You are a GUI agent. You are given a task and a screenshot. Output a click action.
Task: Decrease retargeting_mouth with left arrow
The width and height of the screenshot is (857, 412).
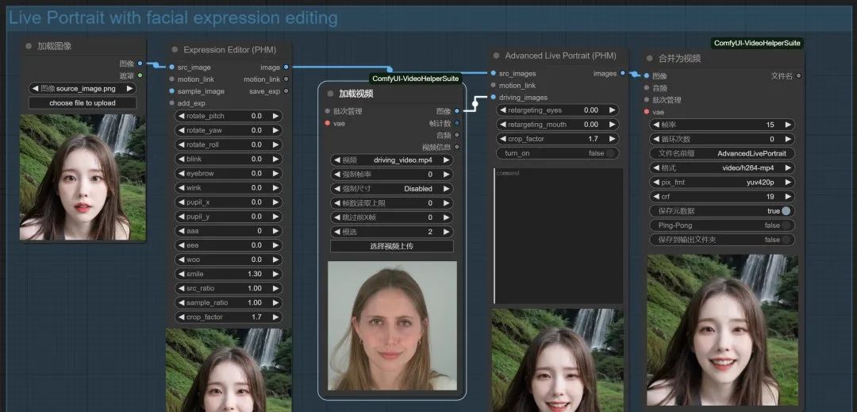[x=502, y=124]
